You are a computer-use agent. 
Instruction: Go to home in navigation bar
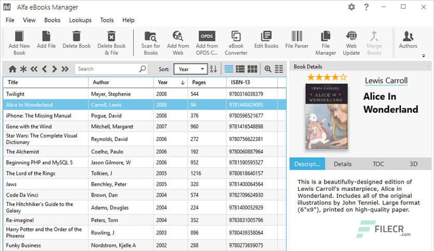(x=12, y=69)
